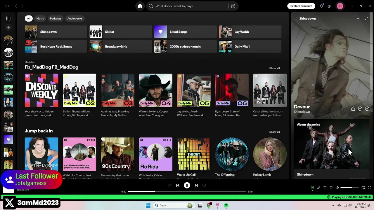
Task: Open the Skillet shortcut tile
Action: coord(121,32)
